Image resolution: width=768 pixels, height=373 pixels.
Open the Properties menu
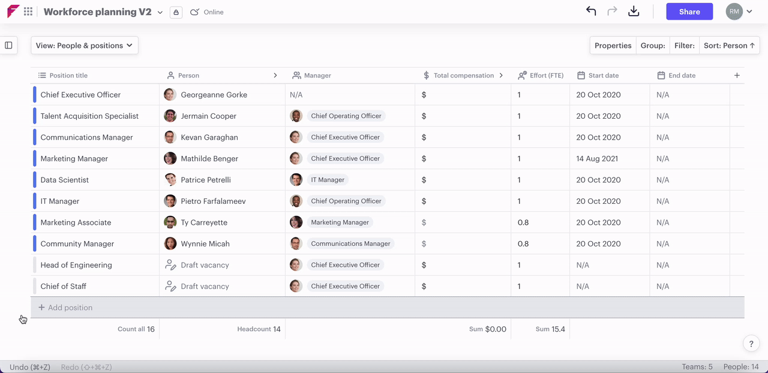(613, 46)
